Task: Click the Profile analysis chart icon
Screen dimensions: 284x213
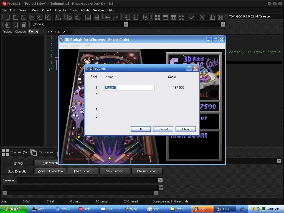Action: click(x=212, y=17)
